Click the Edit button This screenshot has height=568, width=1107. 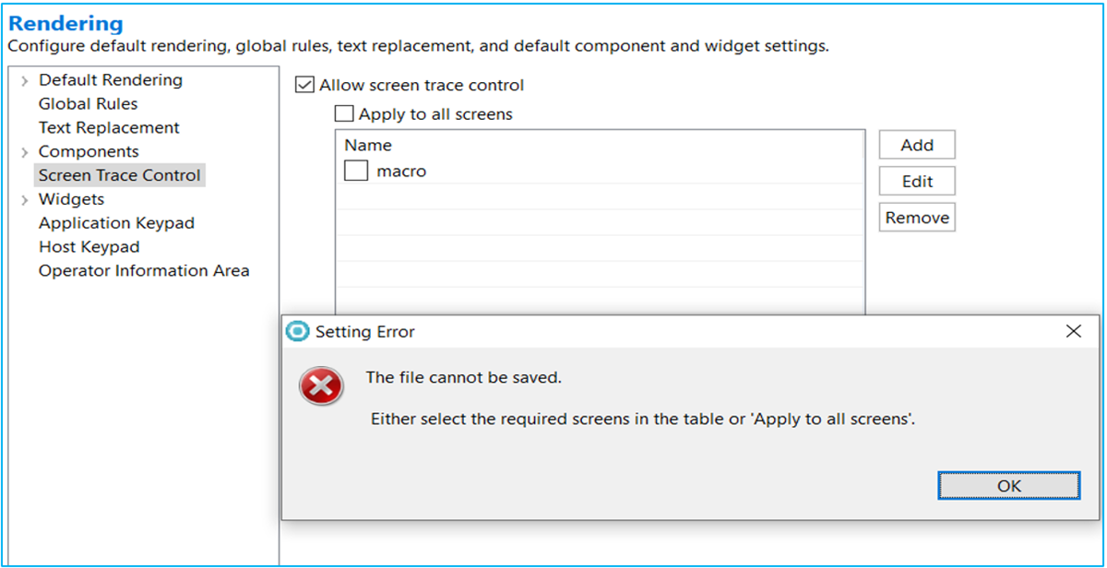click(x=917, y=182)
